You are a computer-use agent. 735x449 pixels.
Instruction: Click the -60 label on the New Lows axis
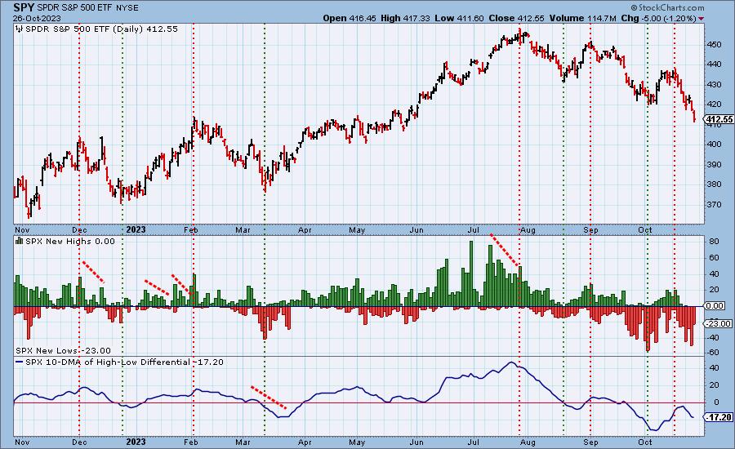tap(712, 353)
